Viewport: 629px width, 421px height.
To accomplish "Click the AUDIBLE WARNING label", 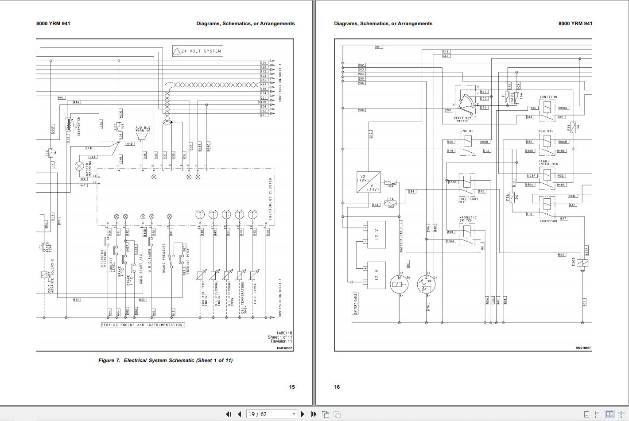I will tap(143, 129).
